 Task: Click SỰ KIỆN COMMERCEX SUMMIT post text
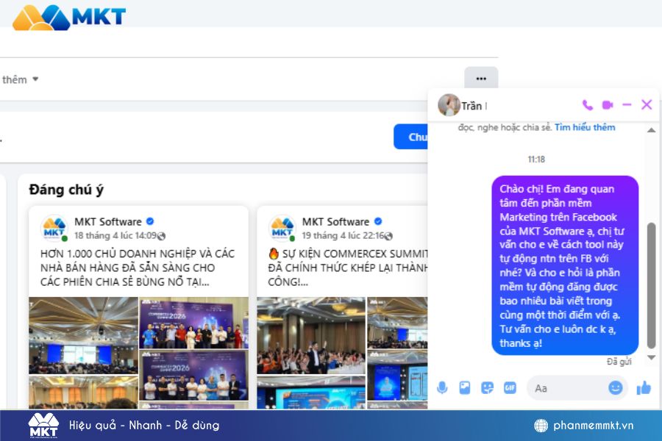coord(347,268)
